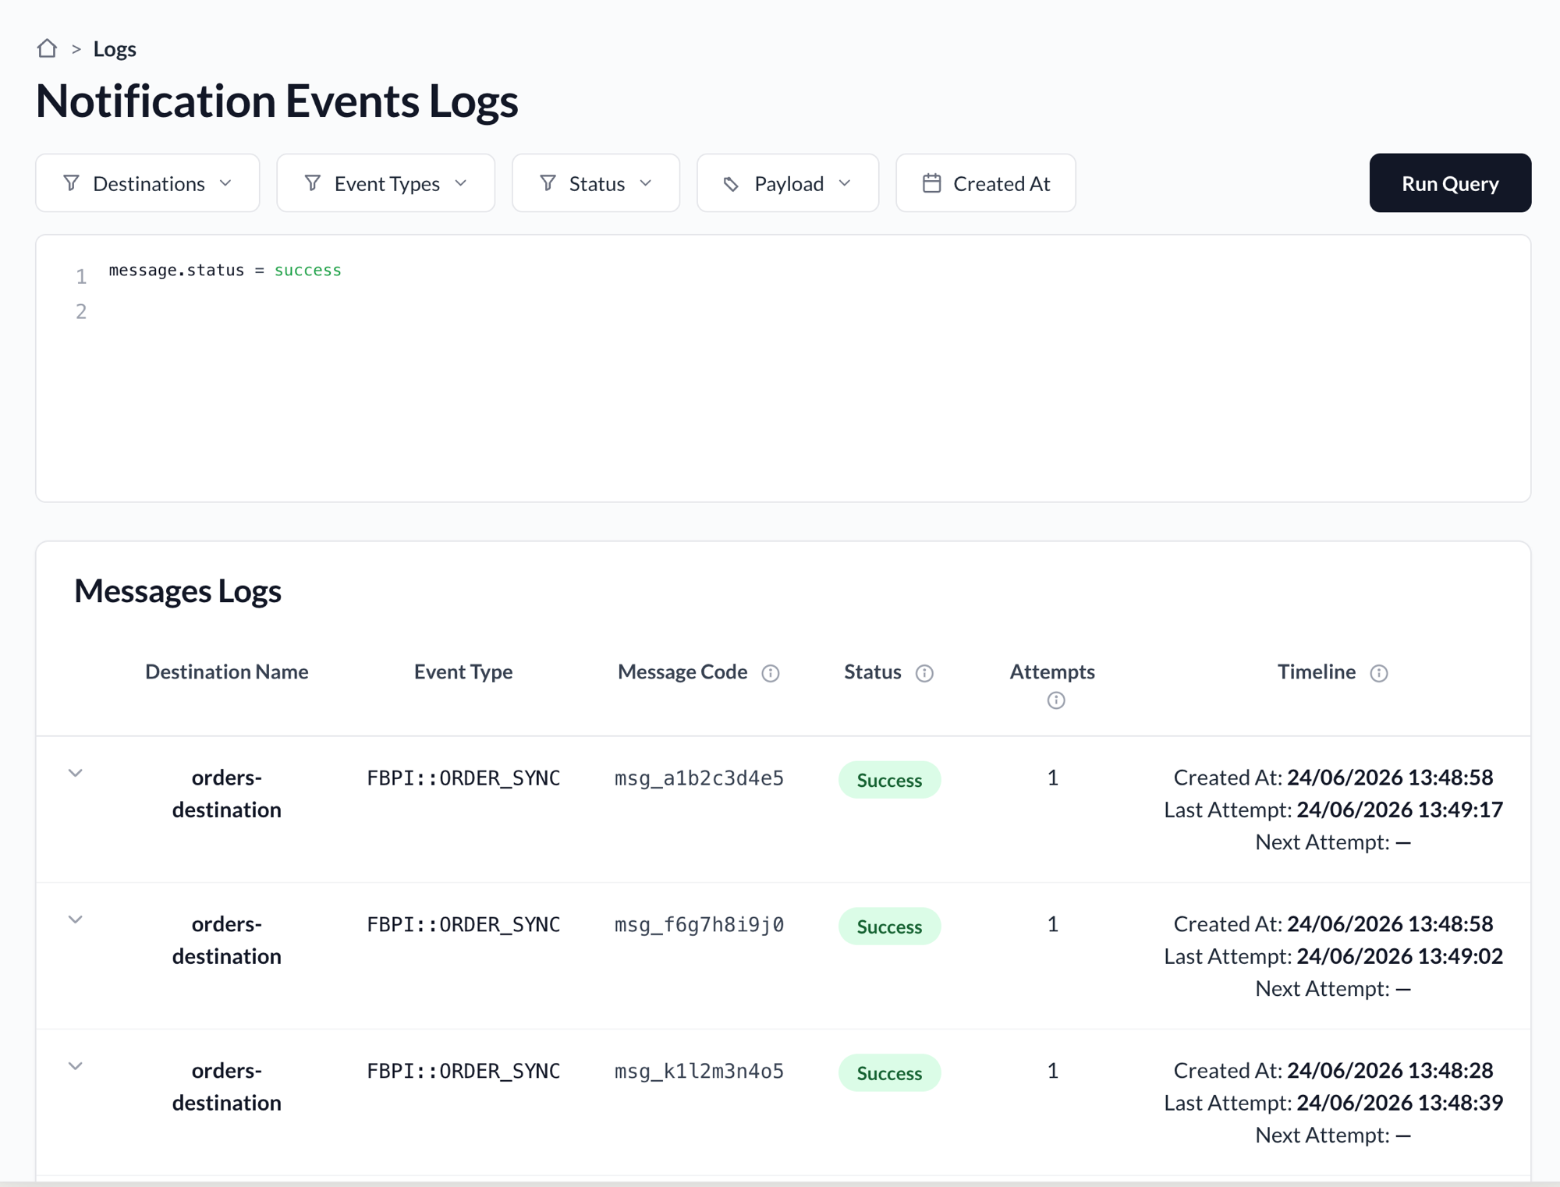Click Success badge in msg_f6g7h8i9j0 row
Screen dimensions: 1560x1187
coord(889,927)
